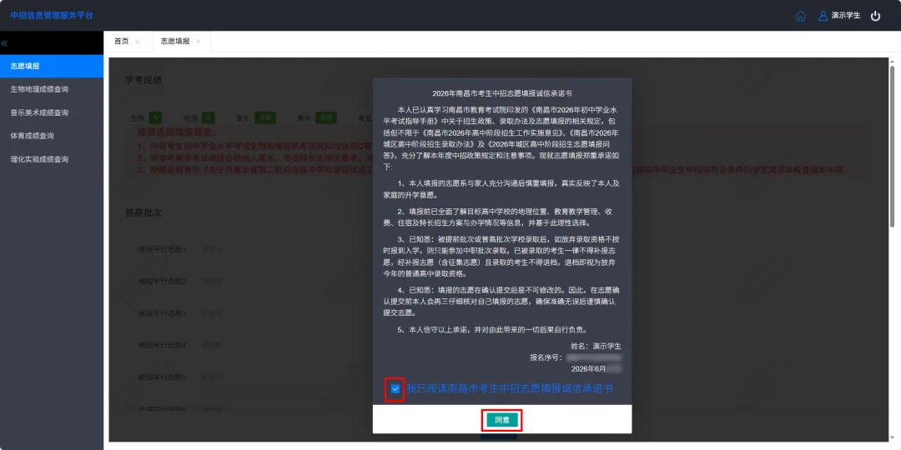Open 生物地理成绩查询 in the sidebar
Screen dimensions: 901x450
coord(52,89)
